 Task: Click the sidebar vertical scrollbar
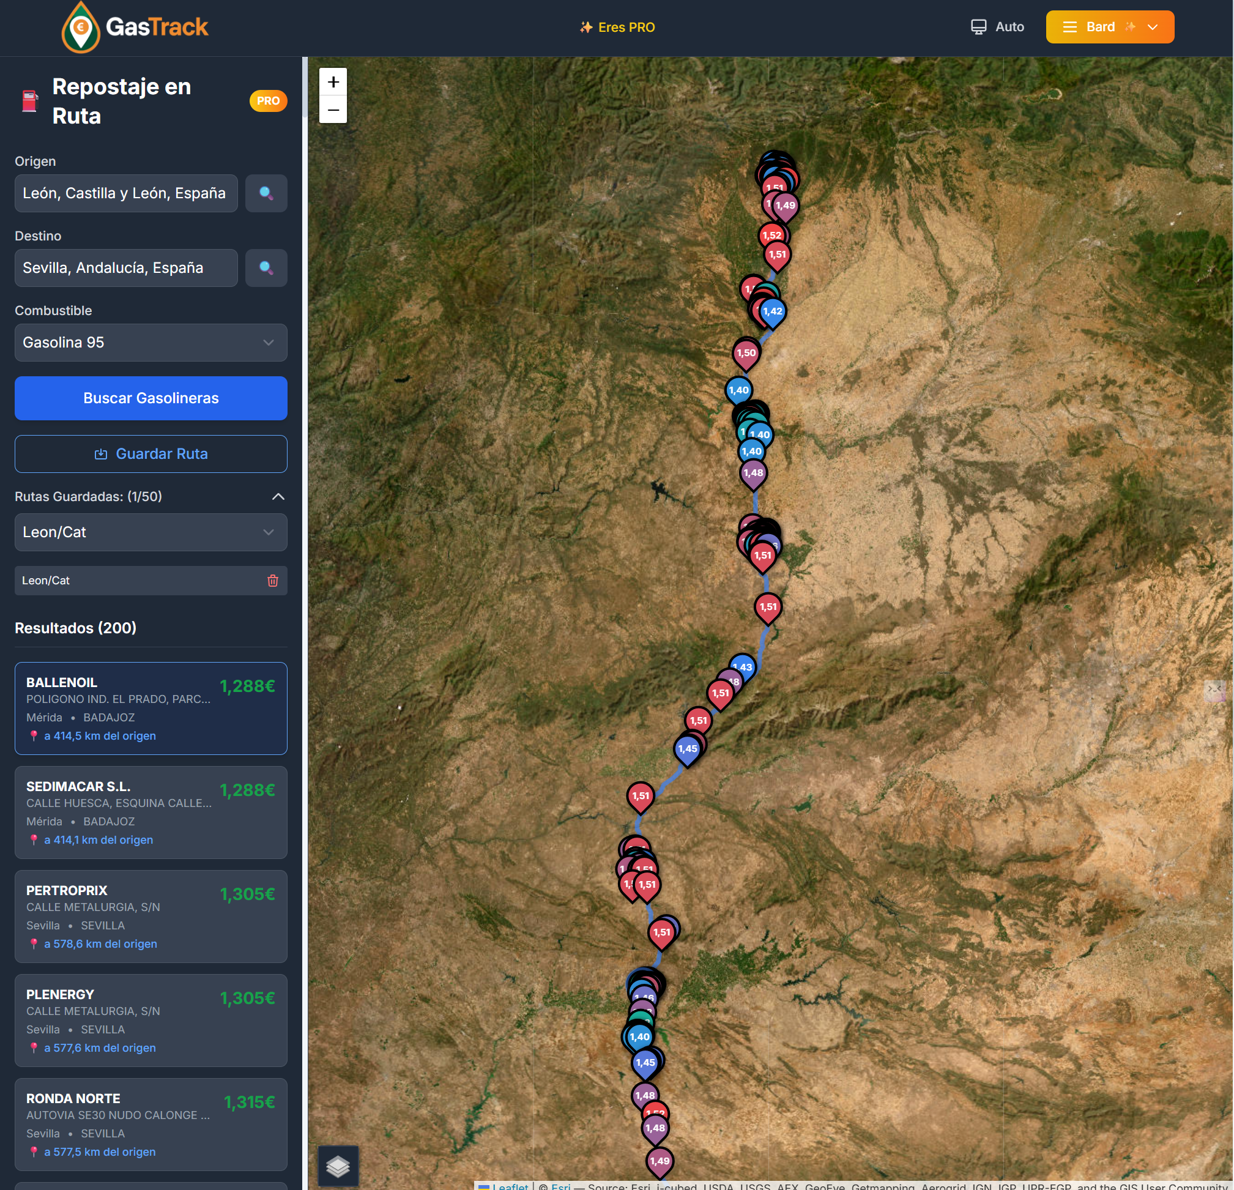305,88
